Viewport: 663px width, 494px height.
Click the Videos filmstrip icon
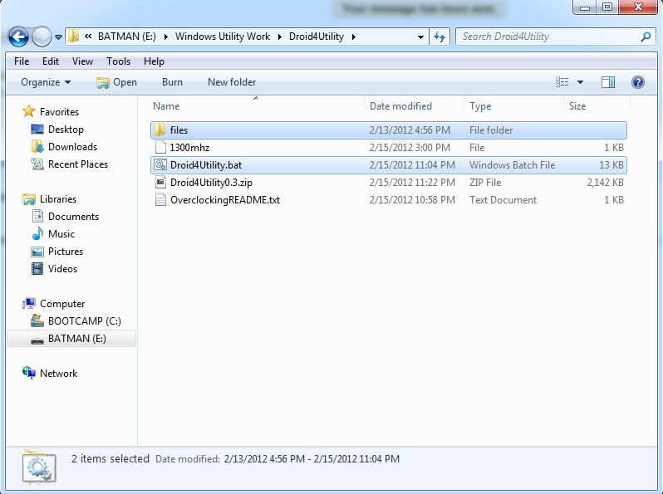click(37, 268)
